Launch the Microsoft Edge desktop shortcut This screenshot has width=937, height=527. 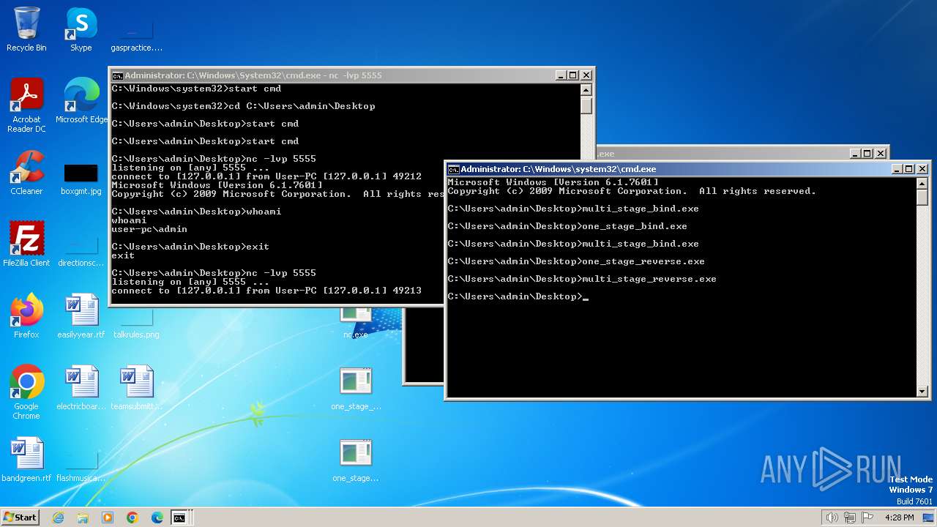point(81,101)
